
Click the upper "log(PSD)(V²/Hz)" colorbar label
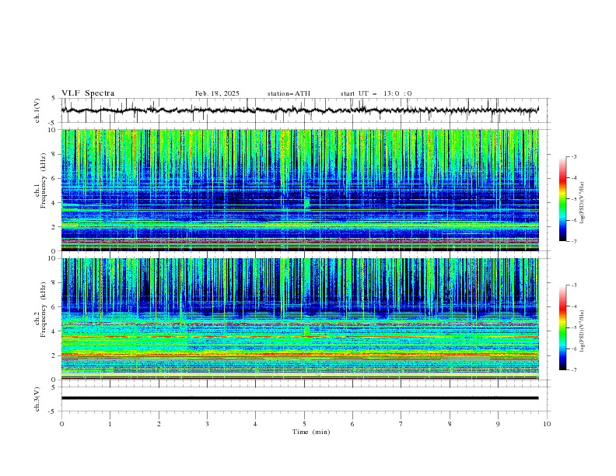tap(582, 203)
